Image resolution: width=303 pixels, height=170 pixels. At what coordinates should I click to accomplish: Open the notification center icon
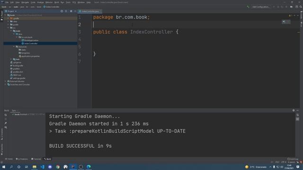coord(298,167)
